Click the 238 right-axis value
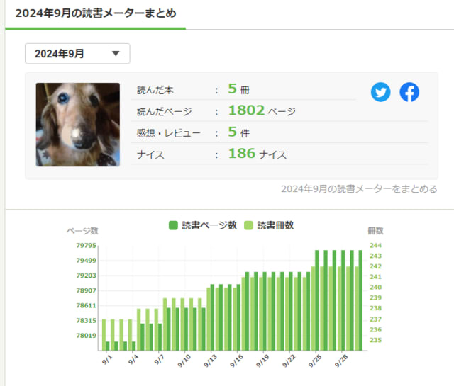Screen dimensions: 454x386 point(375,308)
